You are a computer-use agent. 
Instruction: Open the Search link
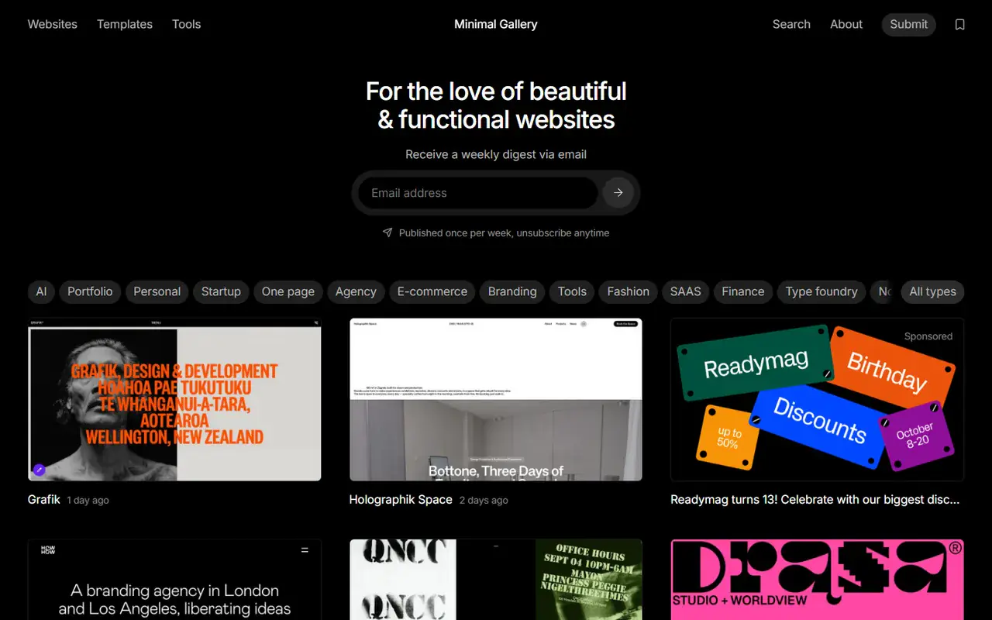tap(791, 24)
